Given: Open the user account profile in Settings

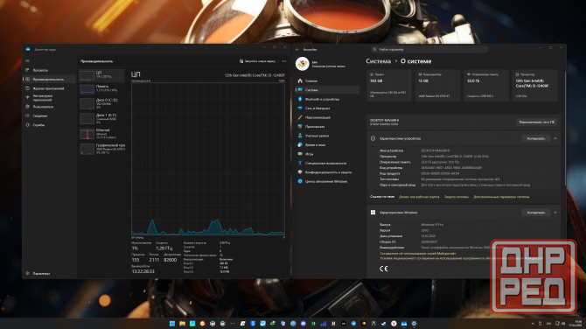Looking at the screenshot, I should pos(321,64).
